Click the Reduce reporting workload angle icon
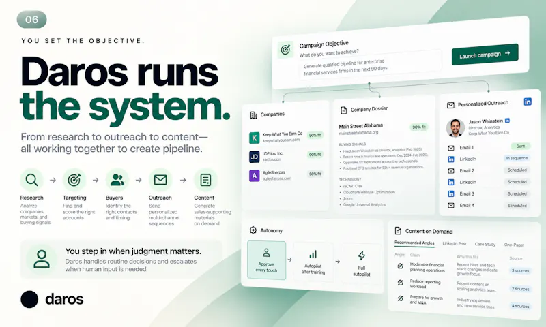 tap(400, 283)
